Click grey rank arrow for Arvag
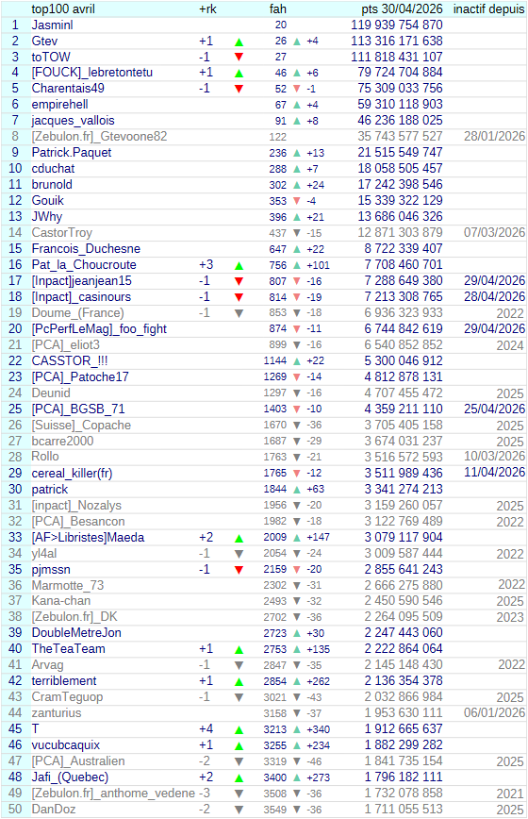 tap(239, 665)
